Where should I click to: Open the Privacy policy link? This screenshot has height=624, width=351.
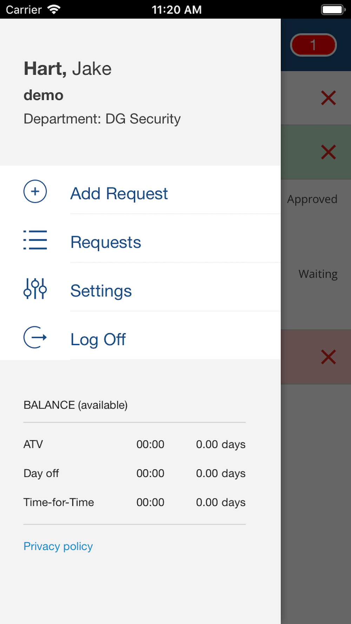(58, 546)
